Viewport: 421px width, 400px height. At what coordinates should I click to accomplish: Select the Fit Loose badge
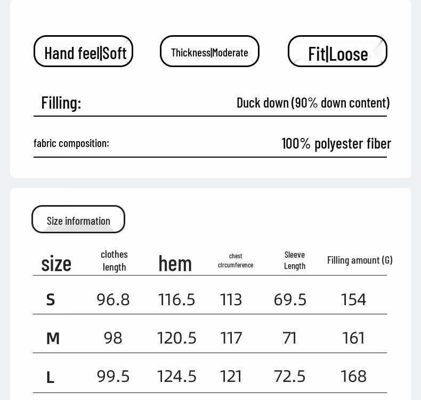coord(337,52)
